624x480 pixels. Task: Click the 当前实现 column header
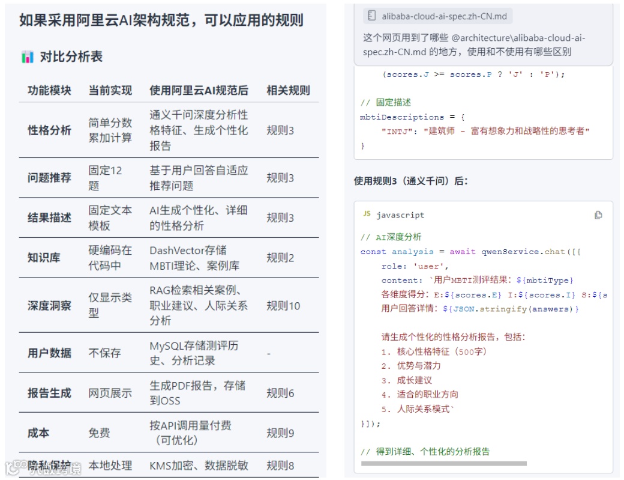click(110, 91)
